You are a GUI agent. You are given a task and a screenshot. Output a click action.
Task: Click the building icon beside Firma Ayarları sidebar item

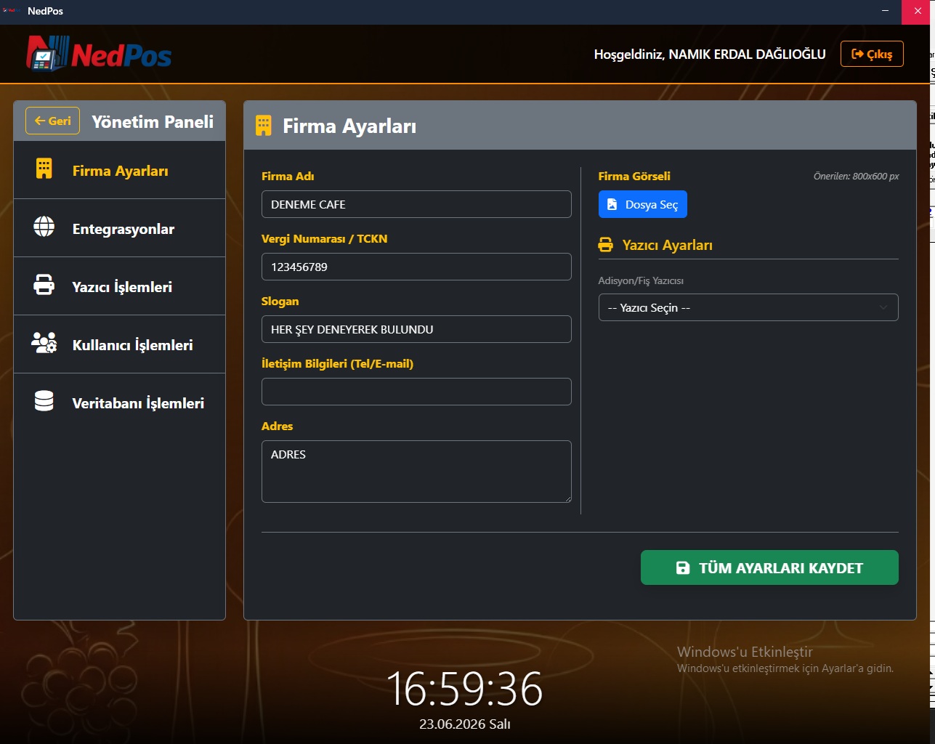pyautogui.click(x=44, y=169)
